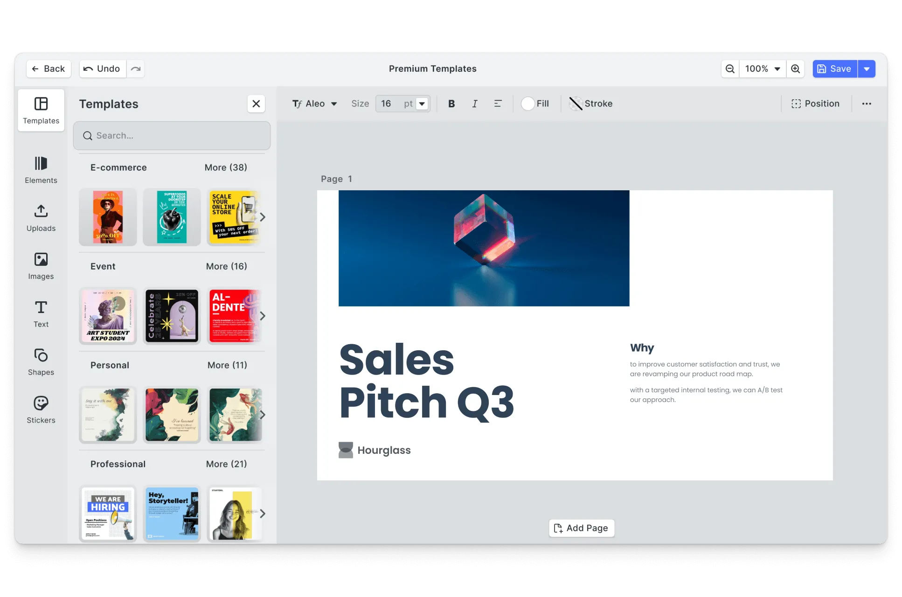
Task: Open the Elements sidebar tab
Action: pos(41,170)
